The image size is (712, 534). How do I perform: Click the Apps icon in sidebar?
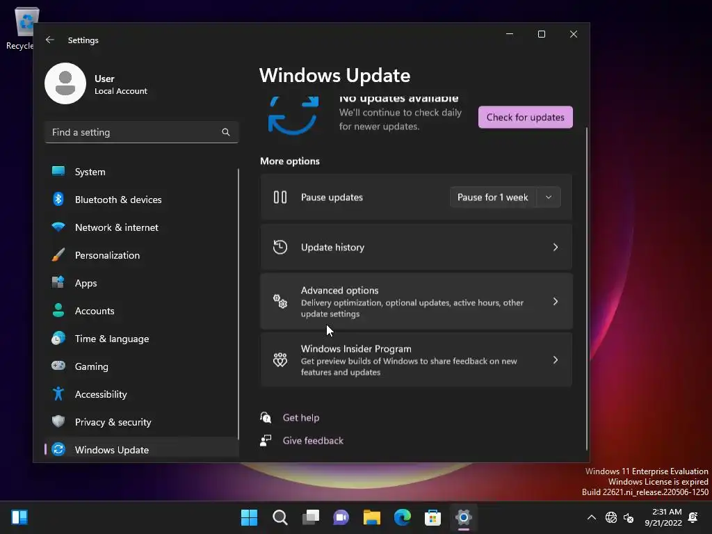click(x=58, y=282)
